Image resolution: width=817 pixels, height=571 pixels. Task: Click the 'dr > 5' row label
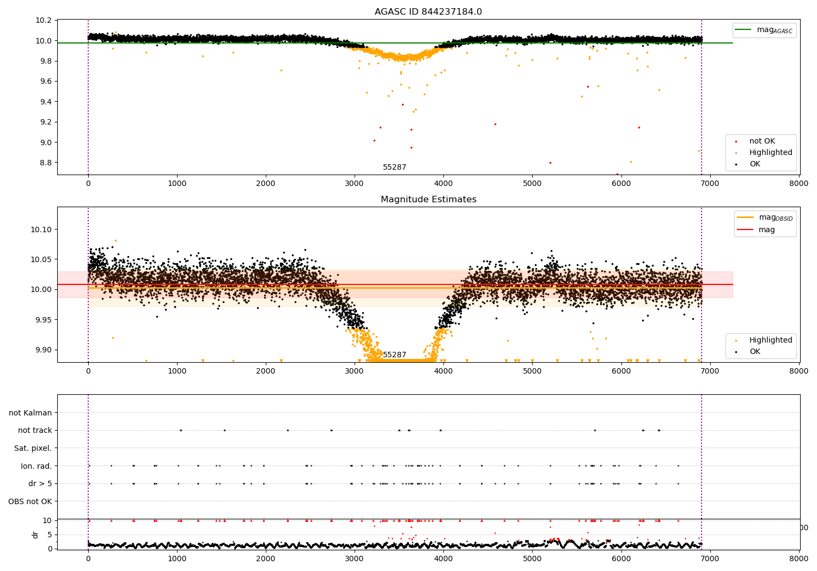(x=40, y=484)
